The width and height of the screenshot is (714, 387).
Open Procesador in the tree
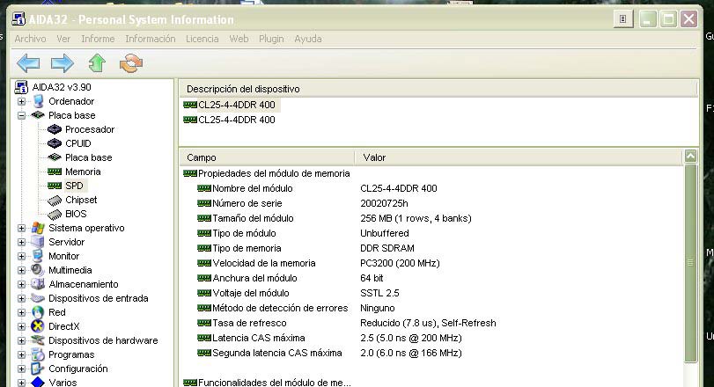click(90, 129)
